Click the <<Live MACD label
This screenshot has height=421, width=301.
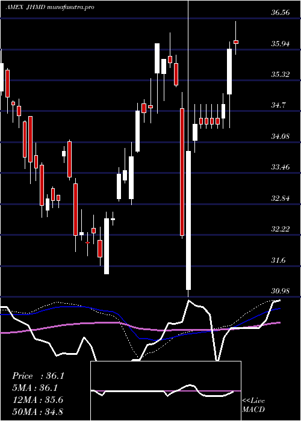point(253,405)
